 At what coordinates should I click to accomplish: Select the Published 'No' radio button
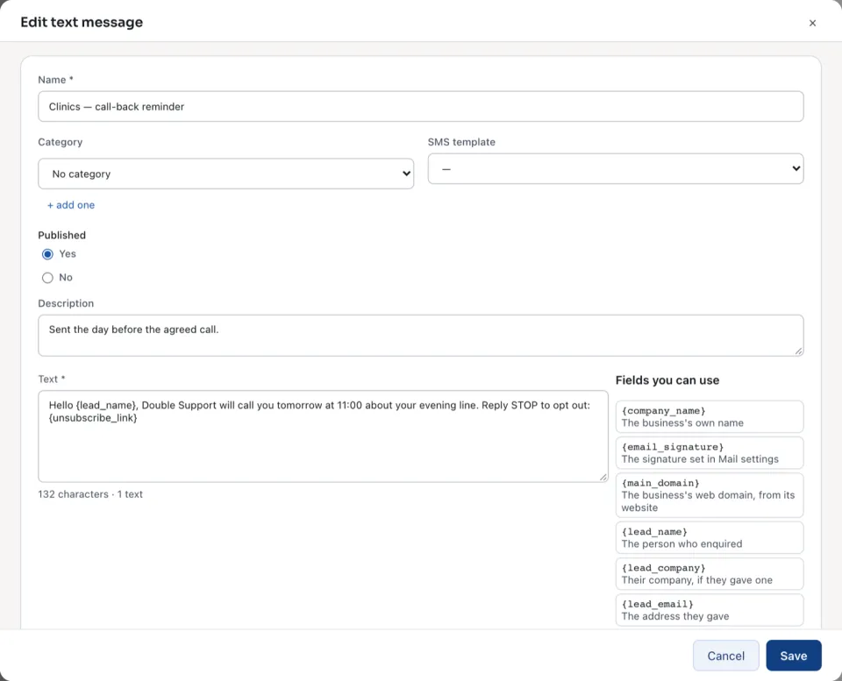(x=47, y=278)
